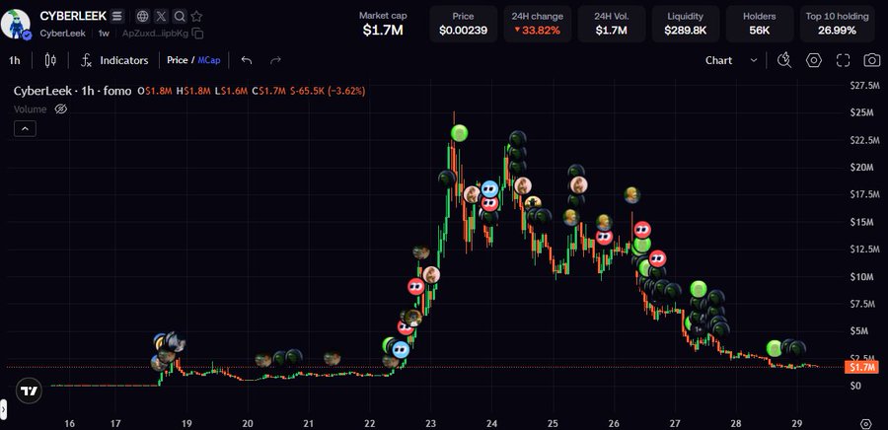Switch the chart to Price mode
888x430 pixels.
(x=177, y=60)
